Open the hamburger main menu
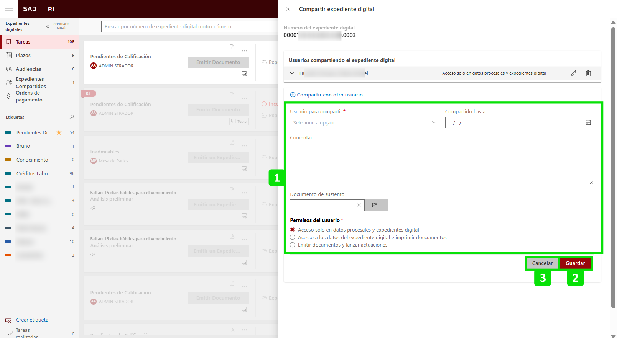Viewport: 617px width, 338px height. (9, 9)
